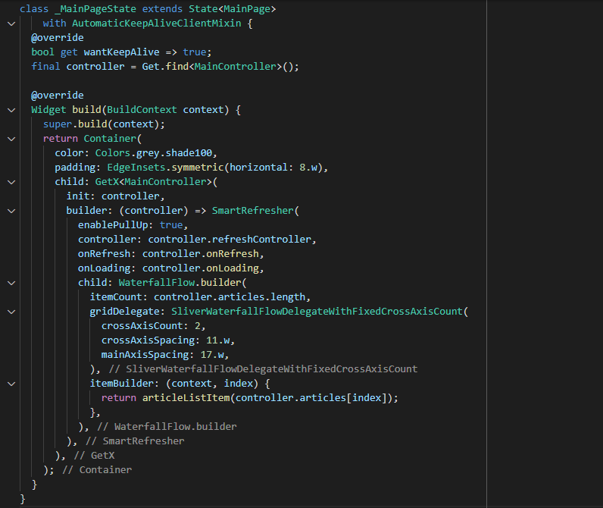Click 'SmartRefresher(' constructor name
Screen dimensions: 603x508
point(255,211)
